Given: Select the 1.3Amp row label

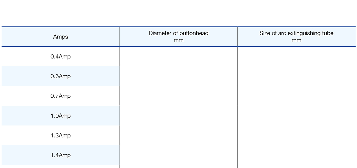Looking at the screenshot, I should pos(60,135).
